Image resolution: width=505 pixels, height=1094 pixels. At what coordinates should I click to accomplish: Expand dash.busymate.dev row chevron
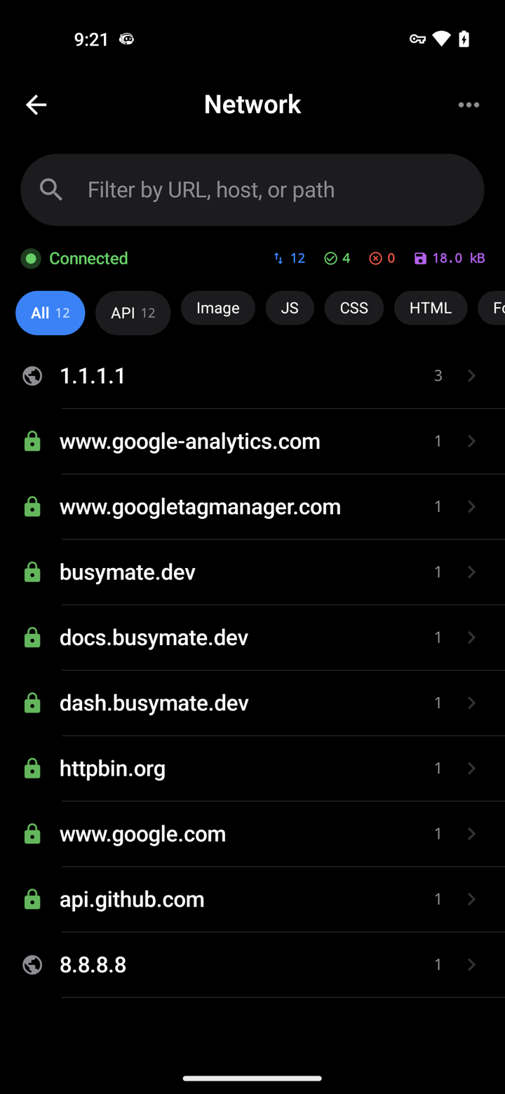[471, 703]
